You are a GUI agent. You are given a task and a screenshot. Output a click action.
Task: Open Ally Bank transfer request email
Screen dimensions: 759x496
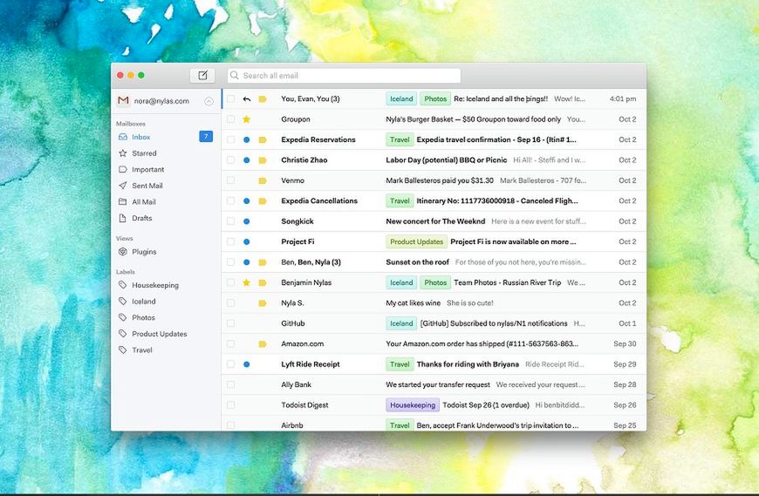click(x=434, y=384)
